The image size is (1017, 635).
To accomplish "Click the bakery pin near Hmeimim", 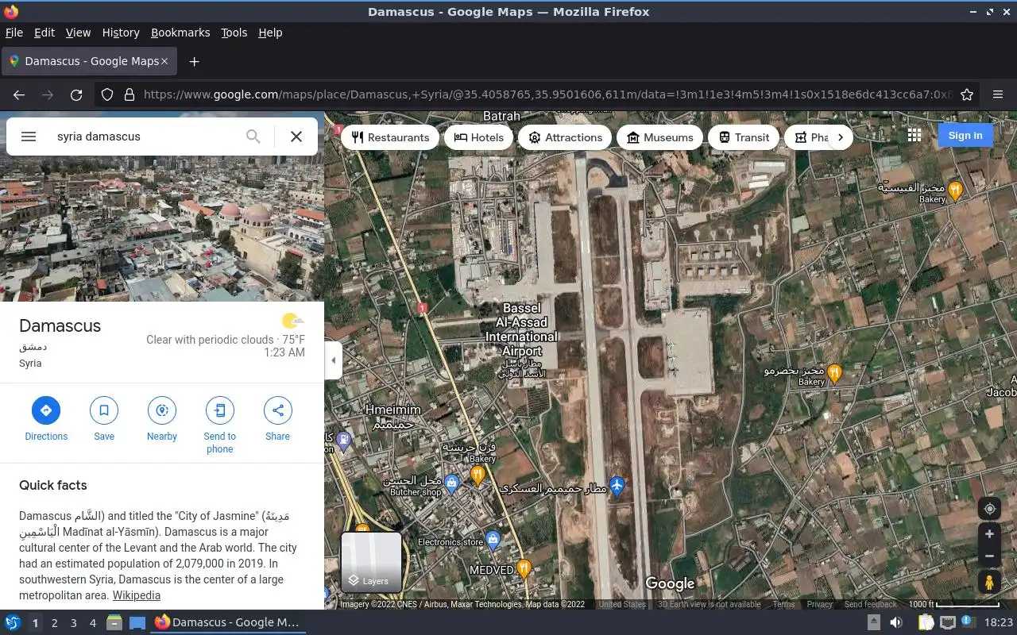I will point(478,475).
